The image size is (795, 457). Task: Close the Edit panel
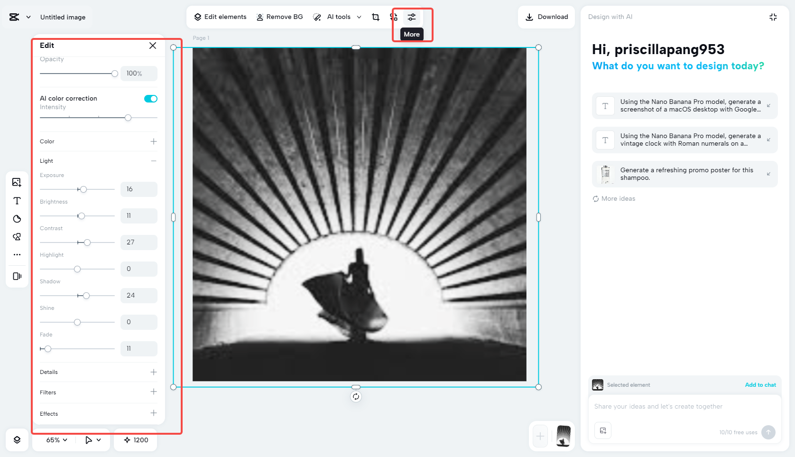[153, 46]
